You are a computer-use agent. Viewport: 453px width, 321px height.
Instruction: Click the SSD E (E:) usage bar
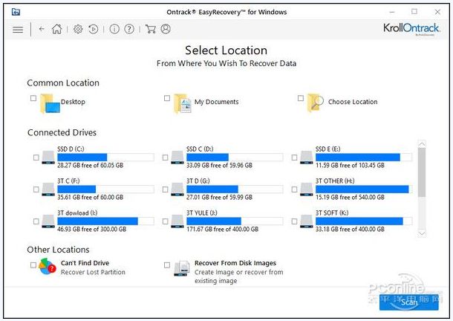364,158
